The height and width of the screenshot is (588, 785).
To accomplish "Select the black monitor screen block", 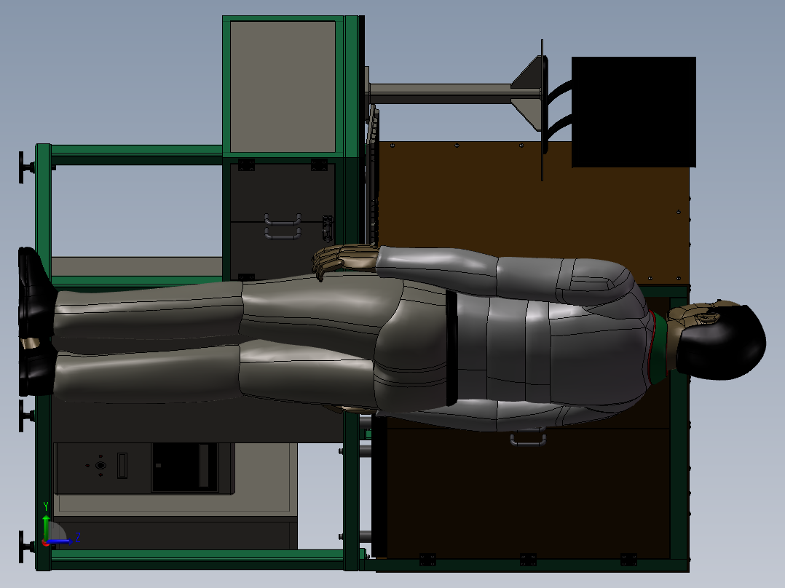I will click(x=634, y=112).
